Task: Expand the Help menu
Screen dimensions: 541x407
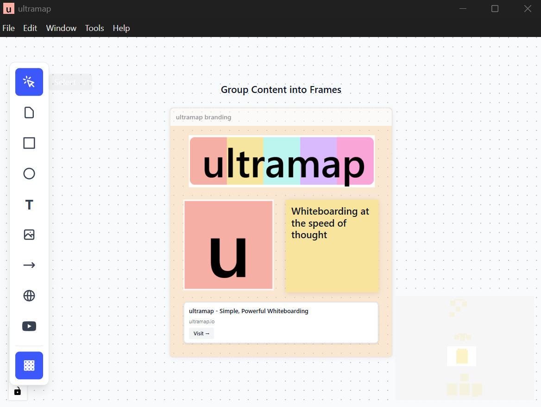Action: (121, 28)
